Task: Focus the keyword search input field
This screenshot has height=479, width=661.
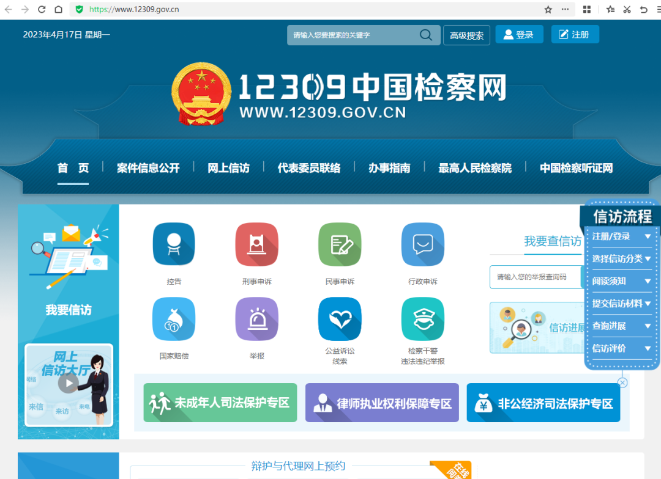Action: click(x=354, y=35)
